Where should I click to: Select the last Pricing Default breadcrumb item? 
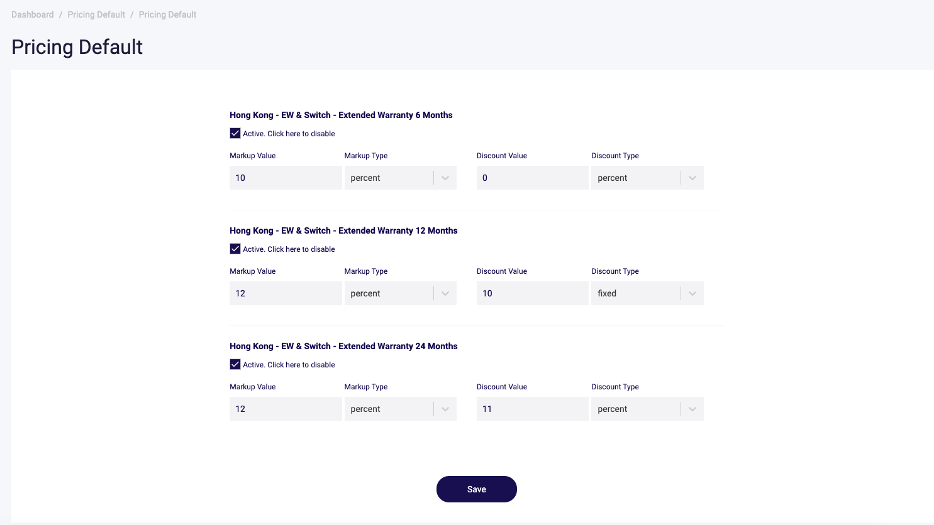click(167, 14)
